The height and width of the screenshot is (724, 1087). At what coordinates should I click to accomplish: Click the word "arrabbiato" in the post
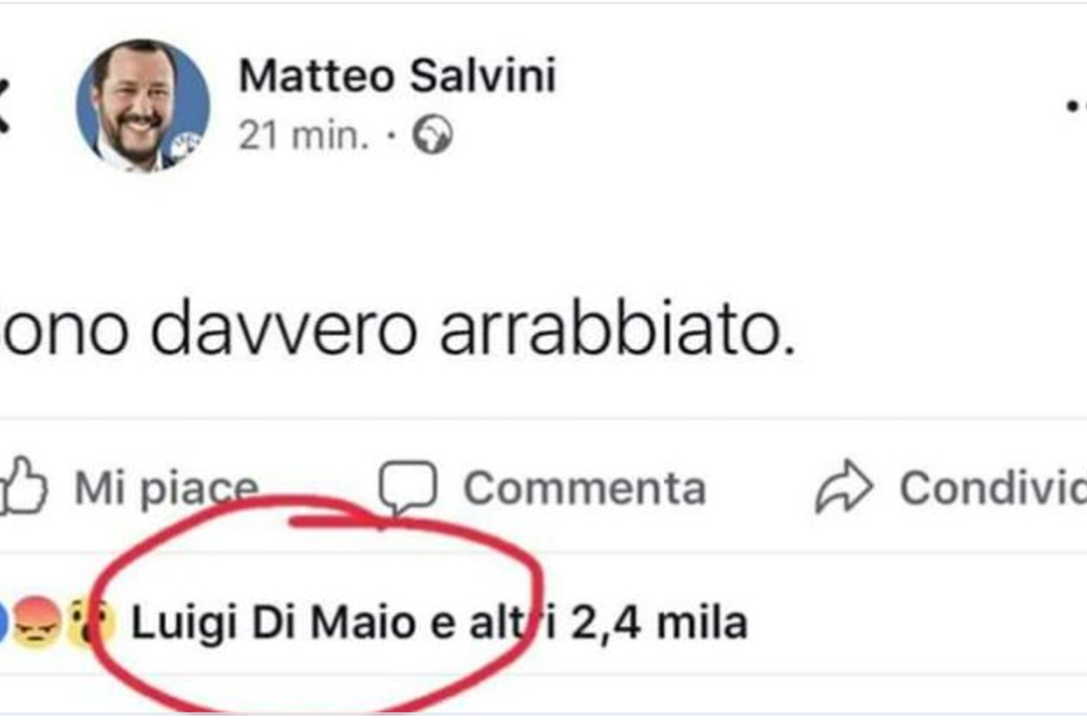pyautogui.click(x=617, y=331)
